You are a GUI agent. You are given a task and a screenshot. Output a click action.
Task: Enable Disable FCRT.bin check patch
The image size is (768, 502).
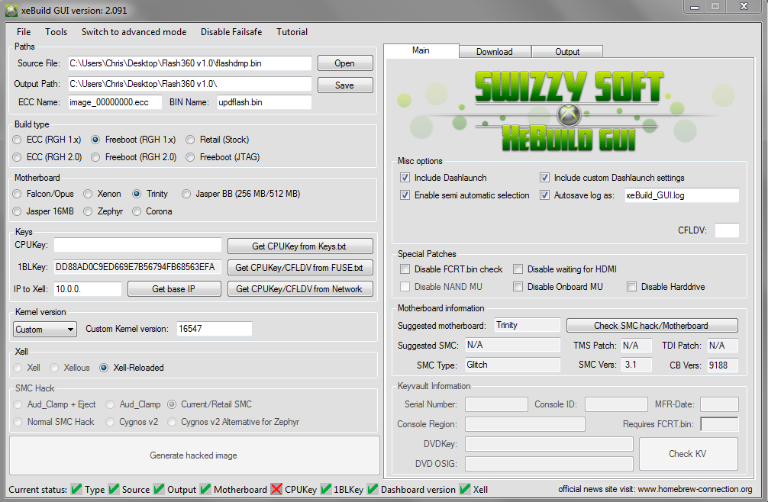coord(405,269)
